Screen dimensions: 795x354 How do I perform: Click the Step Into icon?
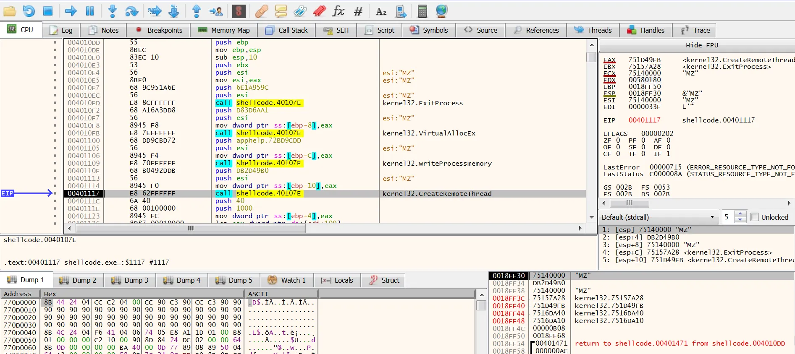pos(112,11)
